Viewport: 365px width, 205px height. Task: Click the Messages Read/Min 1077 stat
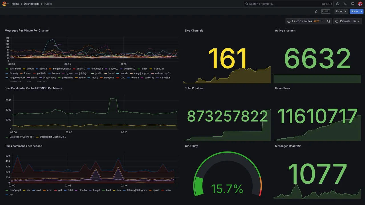point(317,174)
